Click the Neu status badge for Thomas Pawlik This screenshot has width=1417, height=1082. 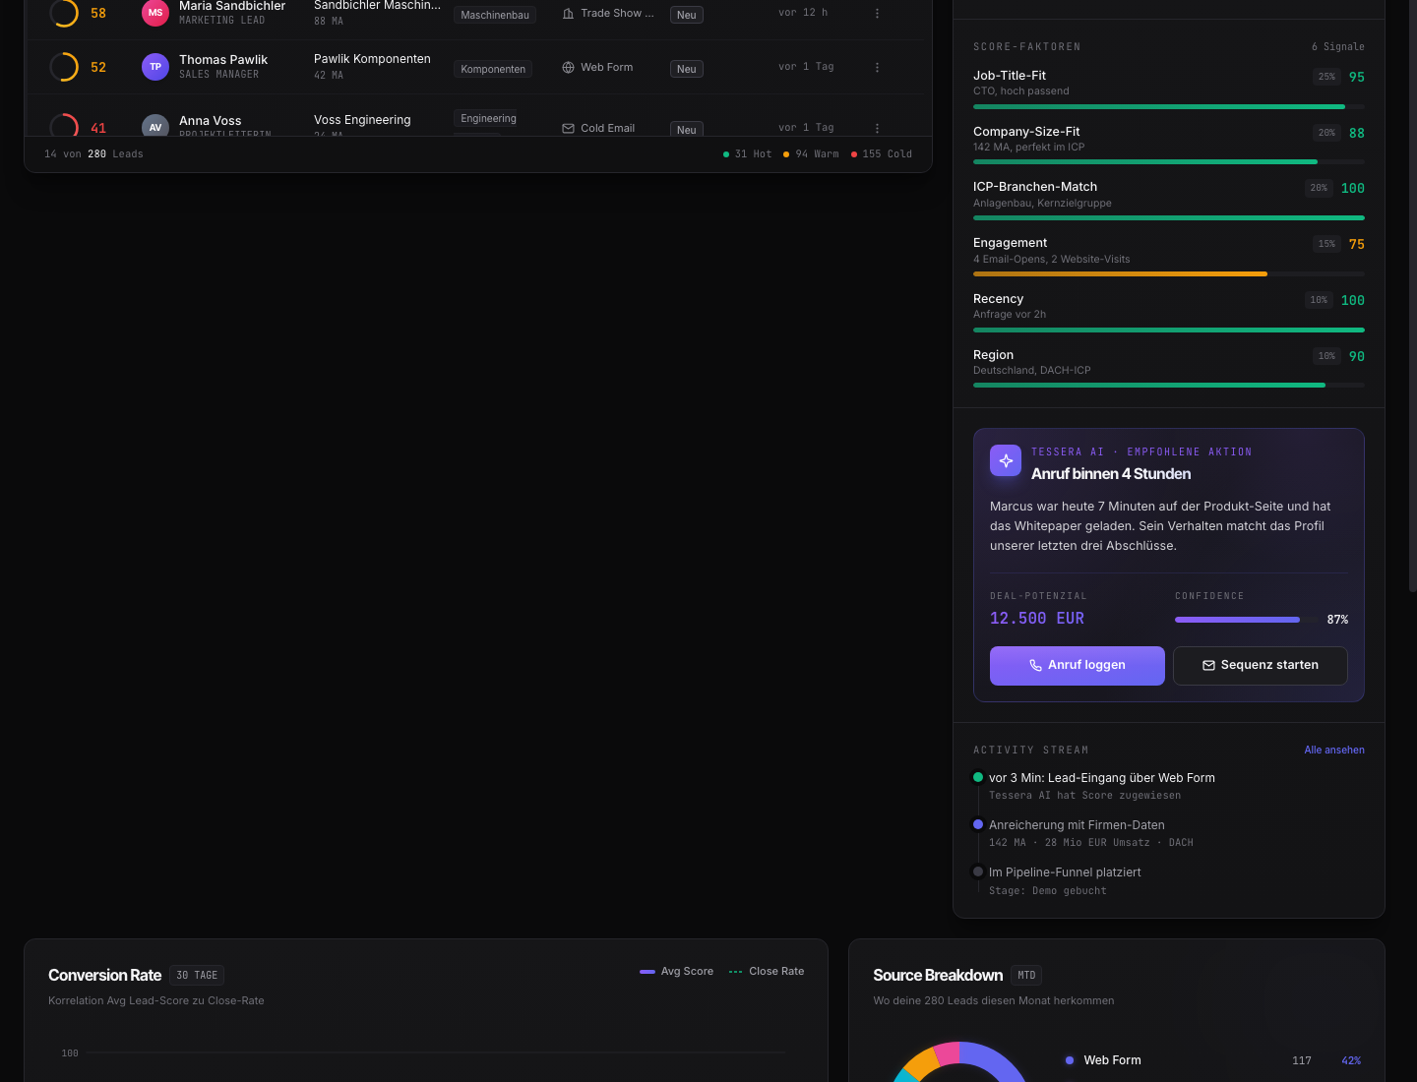point(687,69)
